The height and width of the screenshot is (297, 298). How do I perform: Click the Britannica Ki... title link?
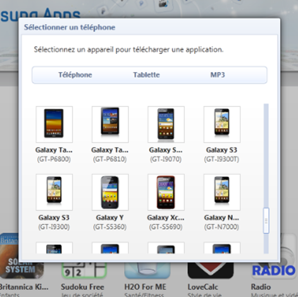tap(24, 287)
